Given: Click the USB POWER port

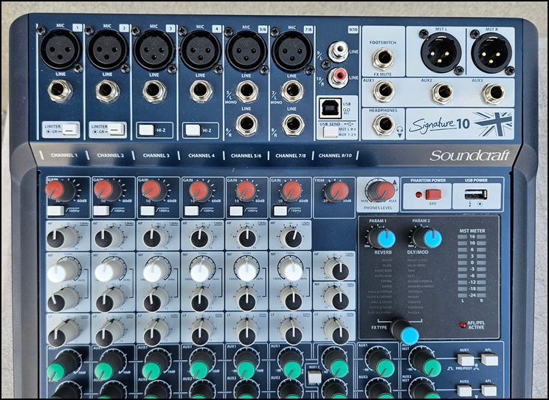Looking at the screenshot, I should pos(475,194).
